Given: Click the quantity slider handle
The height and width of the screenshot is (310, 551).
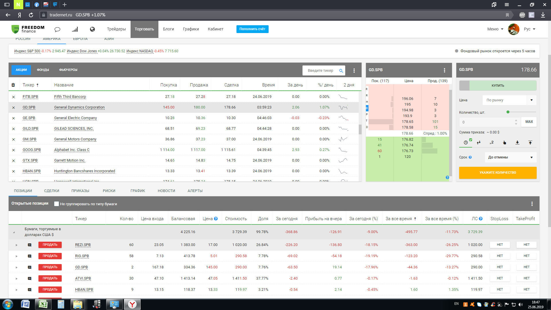Looking at the screenshot, I should tap(508, 112).
